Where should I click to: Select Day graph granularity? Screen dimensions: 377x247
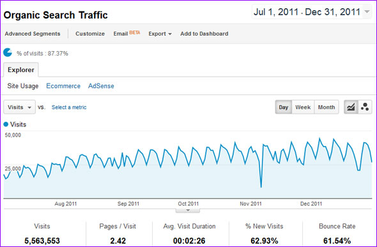284,107
